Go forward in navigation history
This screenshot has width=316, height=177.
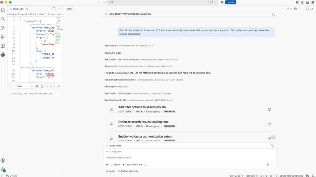click(103, 2)
